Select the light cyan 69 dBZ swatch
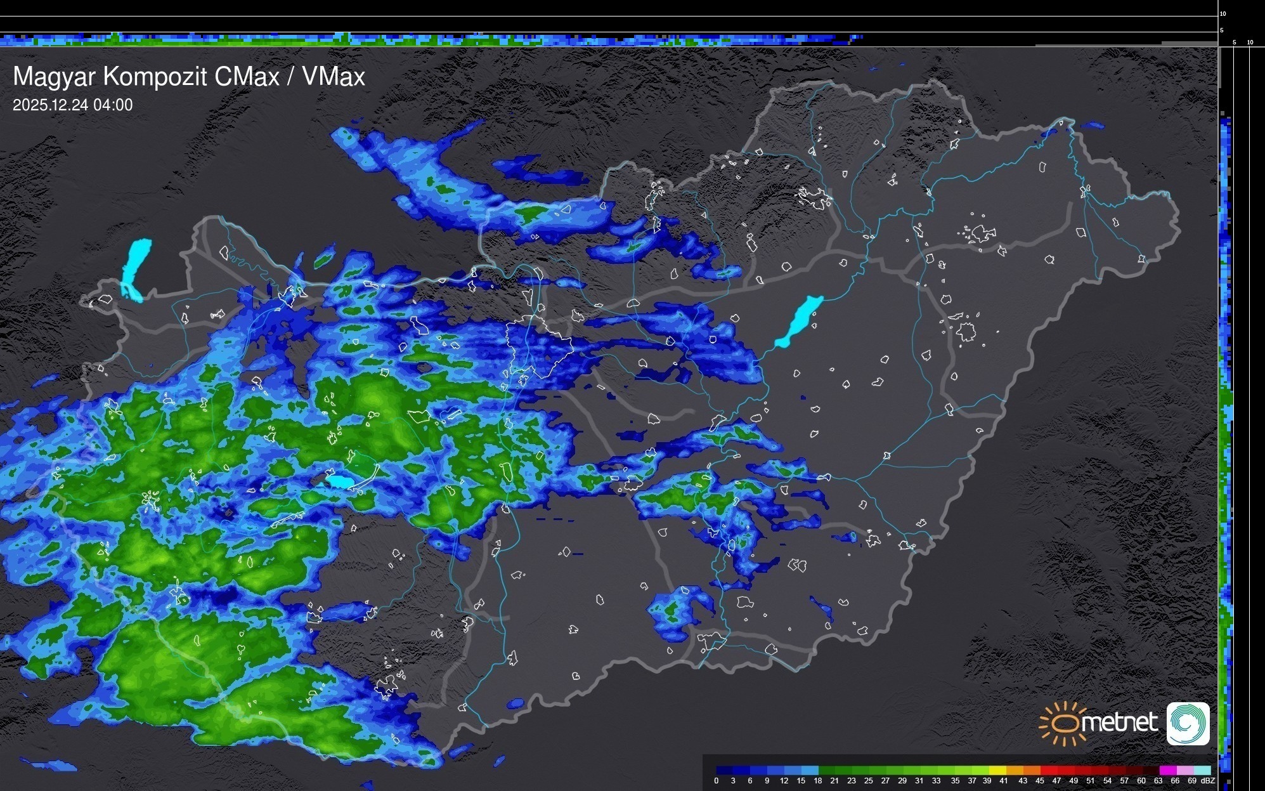Viewport: 1265px width, 791px height. [1202, 770]
